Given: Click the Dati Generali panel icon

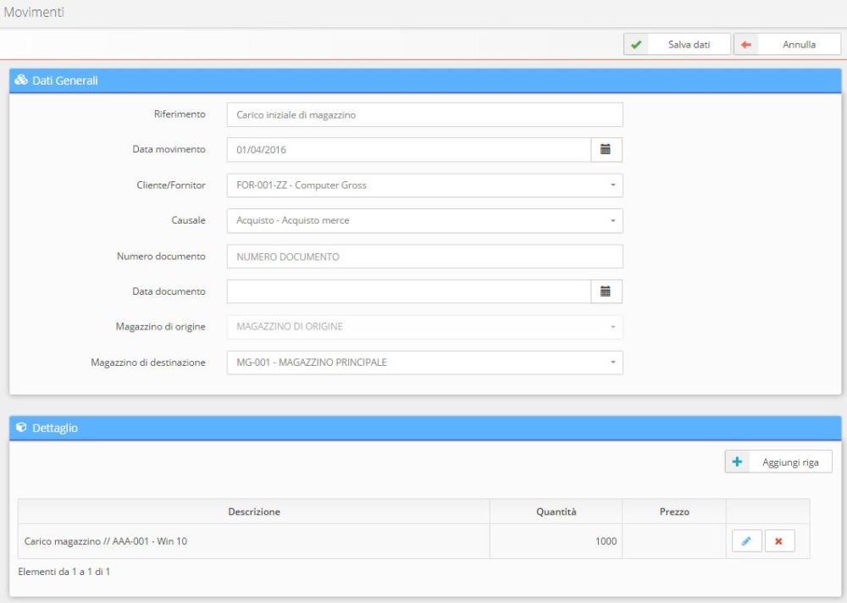Looking at the screenshot, I should tap(21, 80).
